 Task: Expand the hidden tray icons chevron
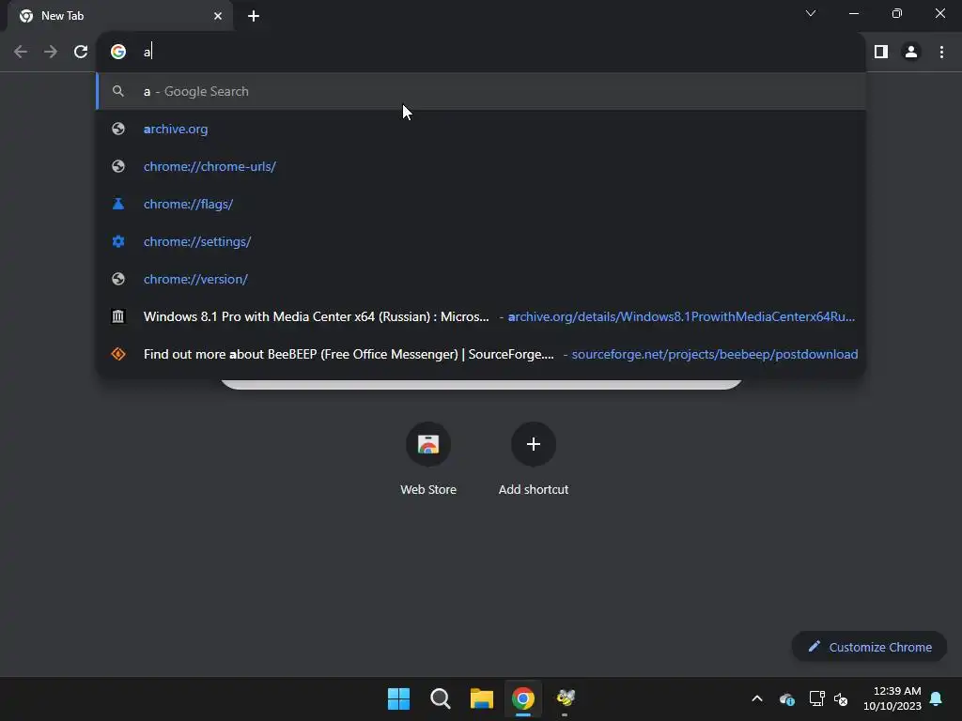[757, 698]
